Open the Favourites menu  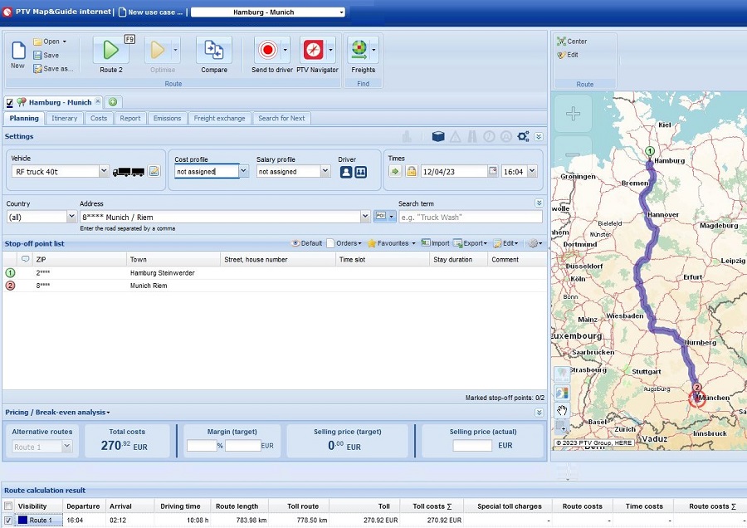pyautogui.click(x=391, y=243)
